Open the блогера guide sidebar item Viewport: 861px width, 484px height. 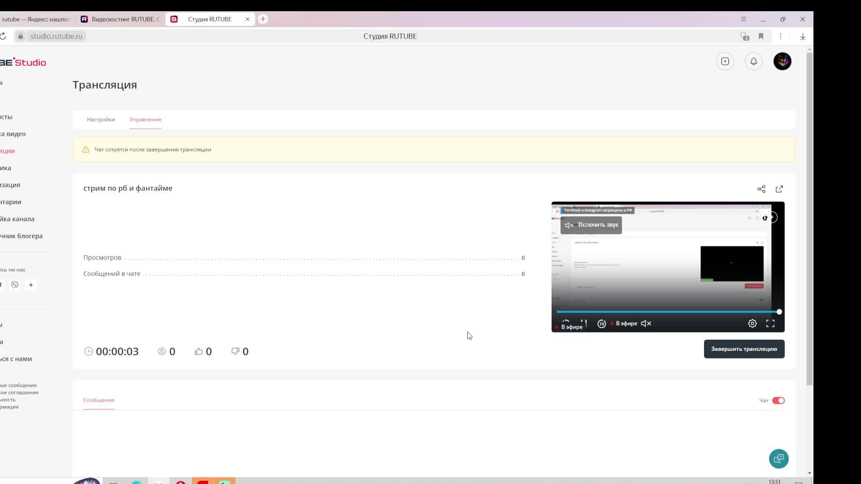21,236
